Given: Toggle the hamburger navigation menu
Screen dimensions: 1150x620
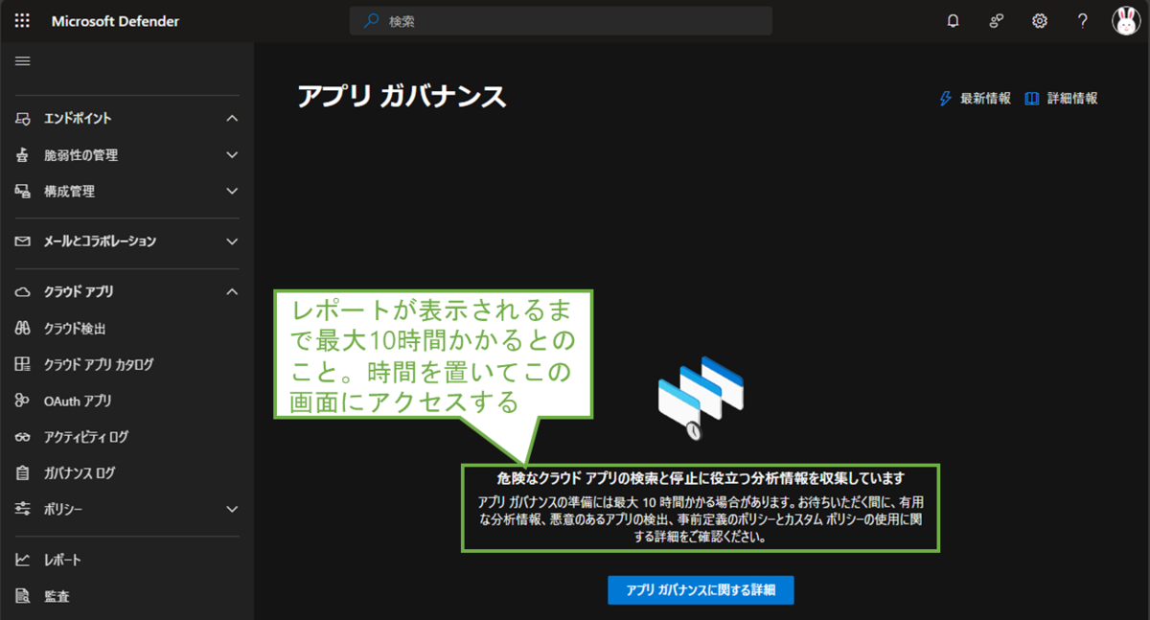Looking at the screenshot, I should click(23, 61).
